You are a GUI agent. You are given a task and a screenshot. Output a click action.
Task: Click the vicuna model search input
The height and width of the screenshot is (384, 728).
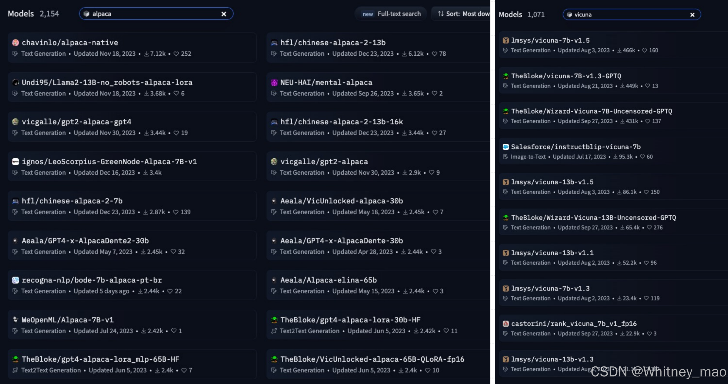632,14
